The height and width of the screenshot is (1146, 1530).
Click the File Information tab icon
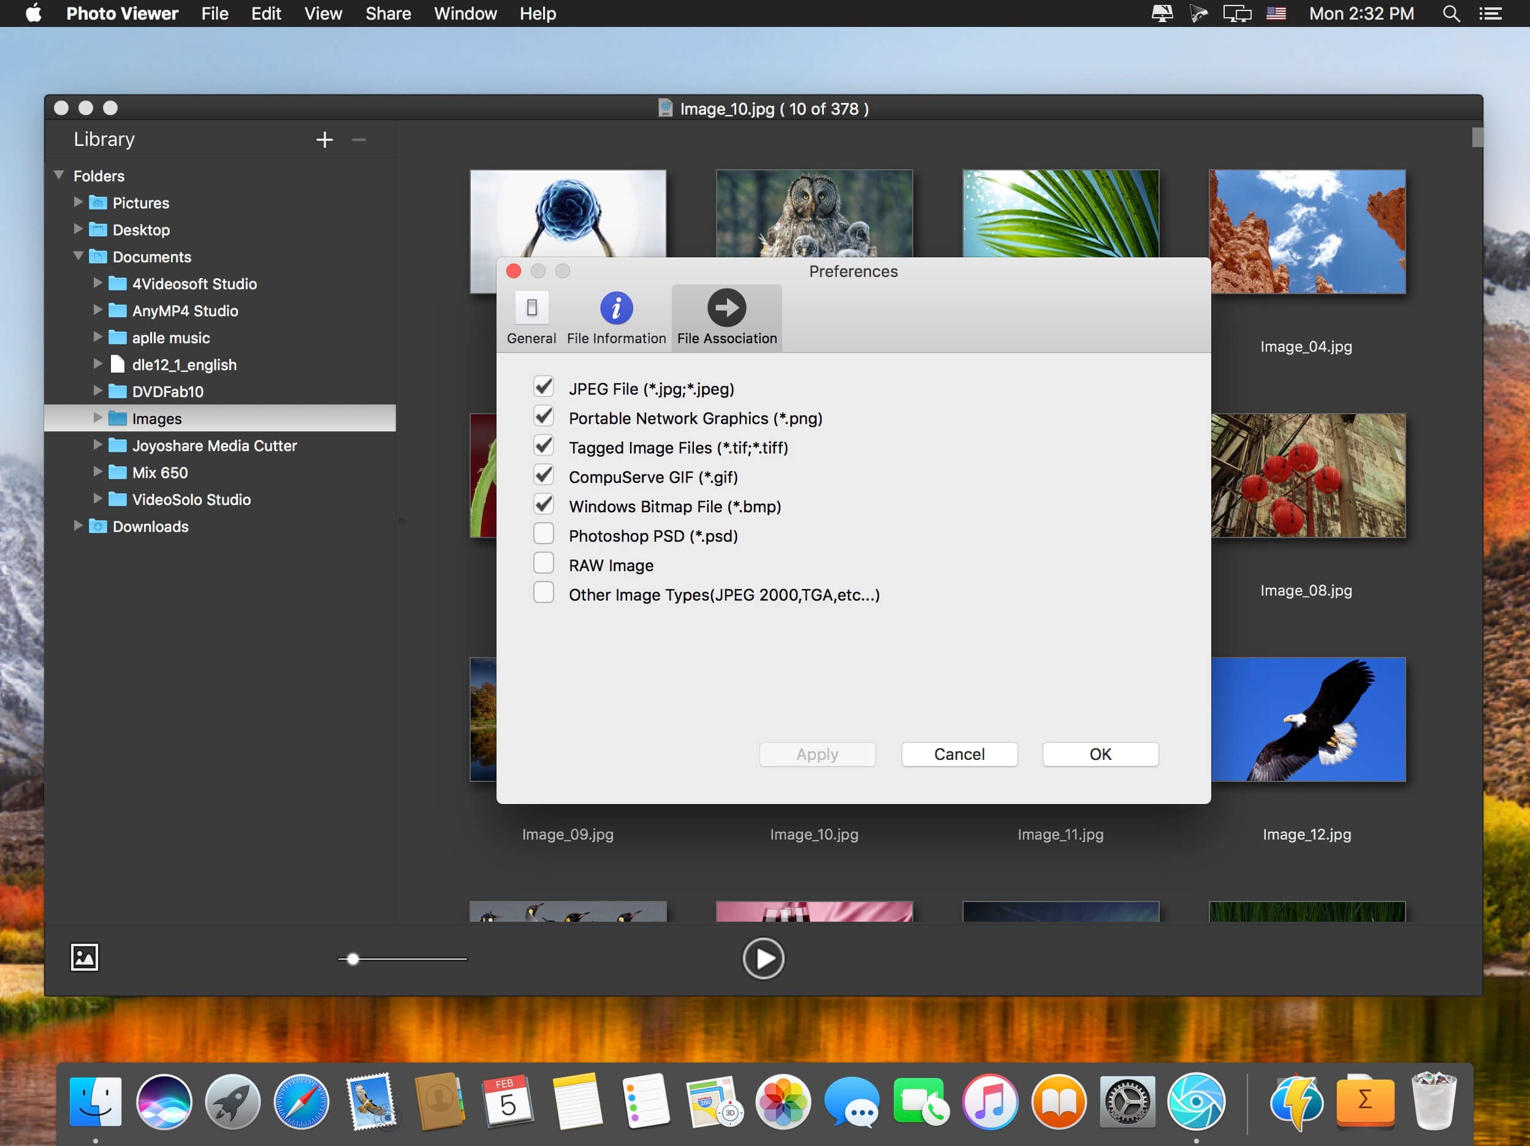pos(614,308)
